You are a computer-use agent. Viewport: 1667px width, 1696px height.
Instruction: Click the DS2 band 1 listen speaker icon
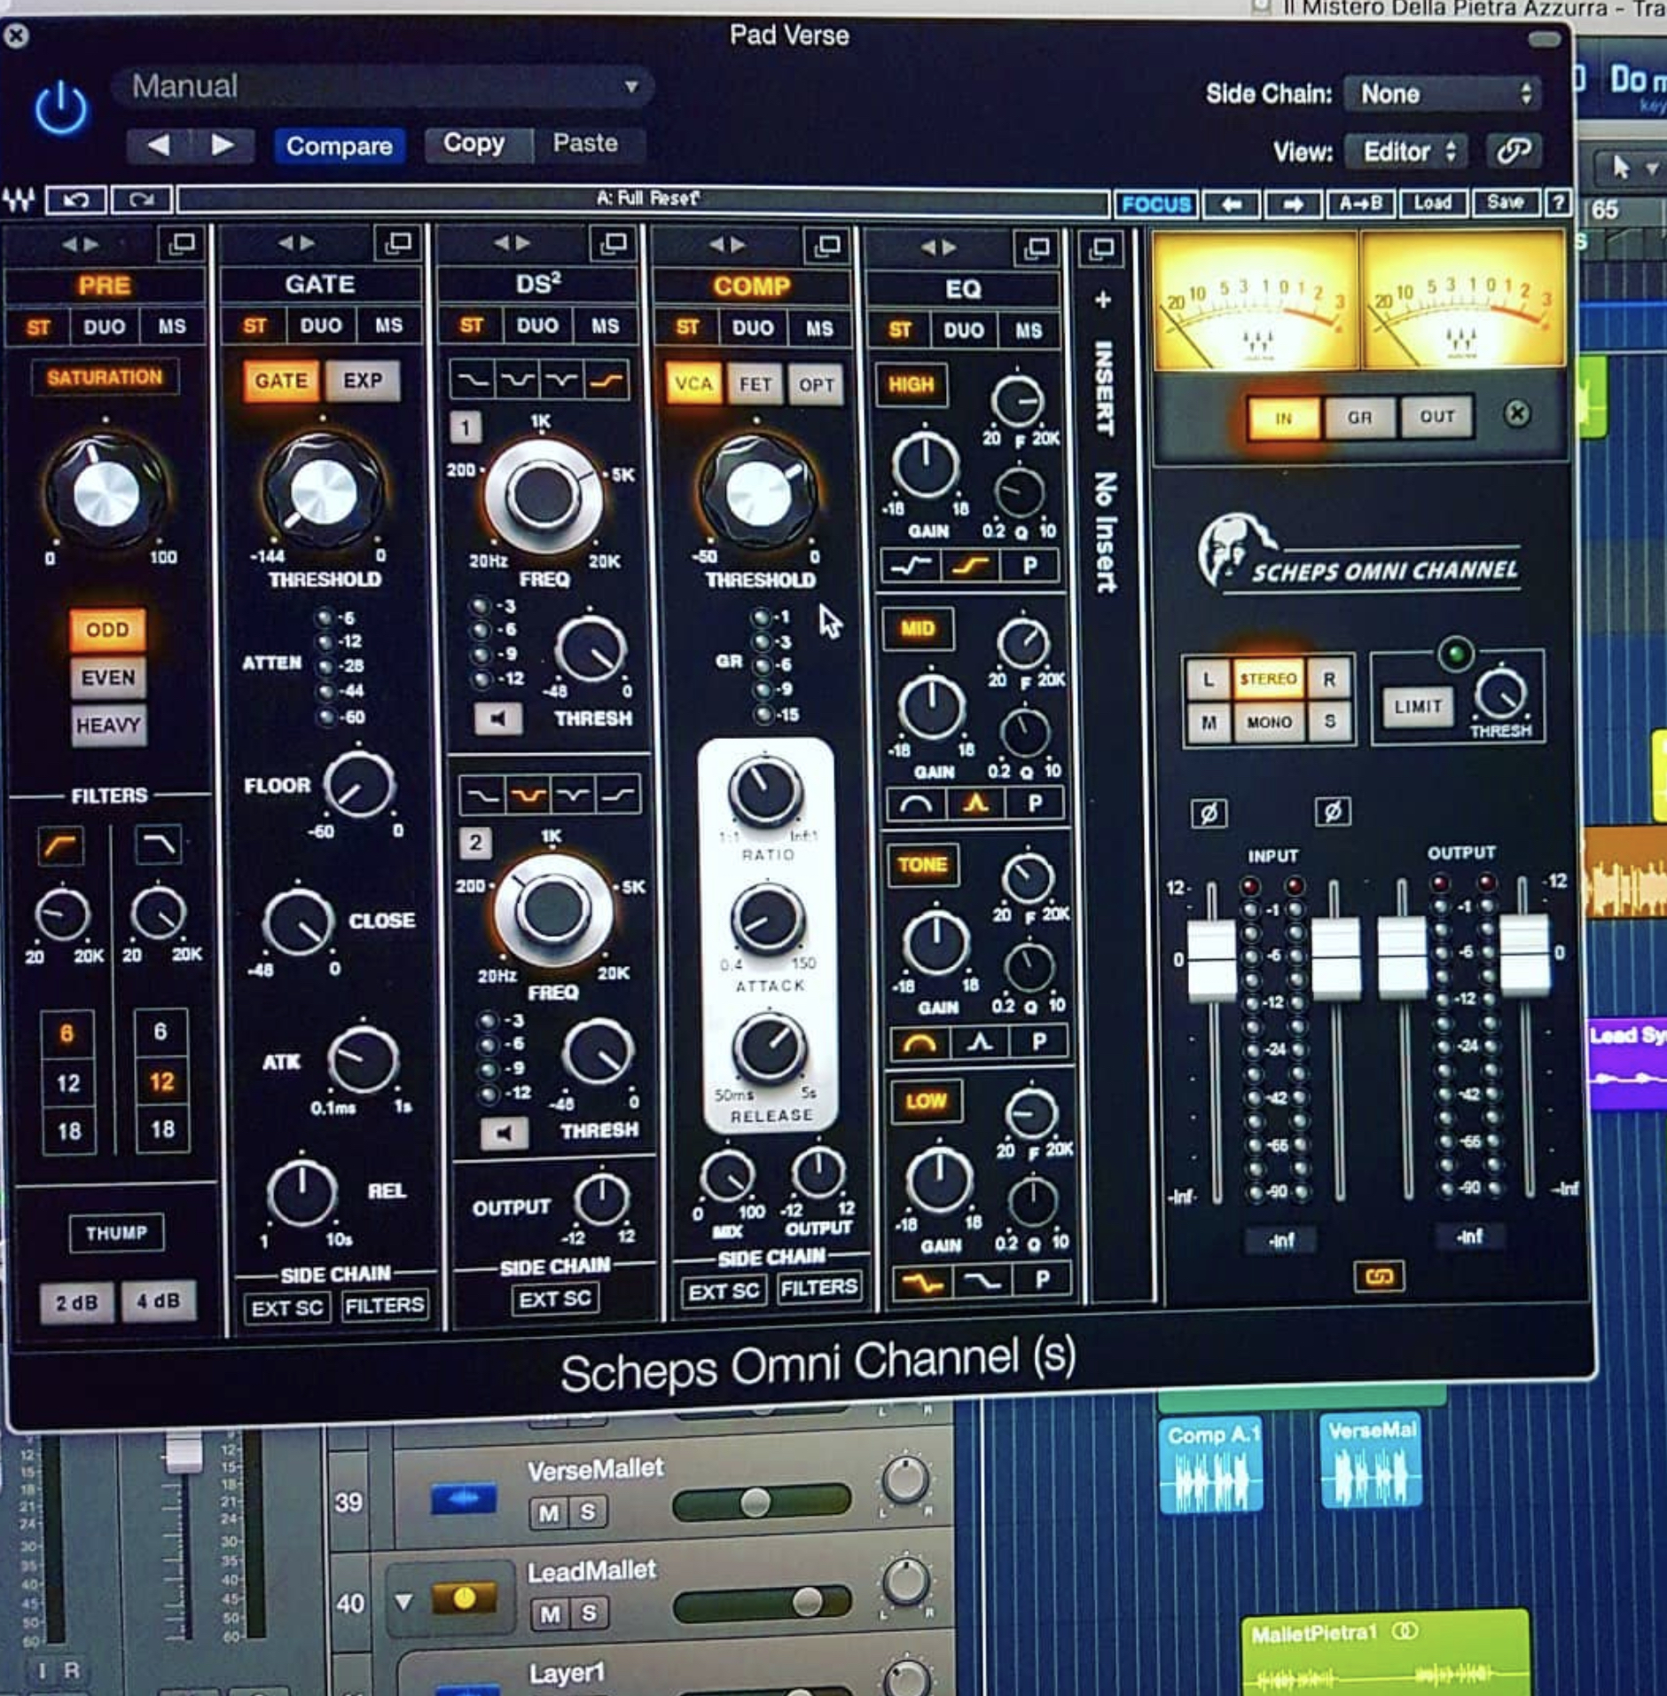click(x=497, y=718)
